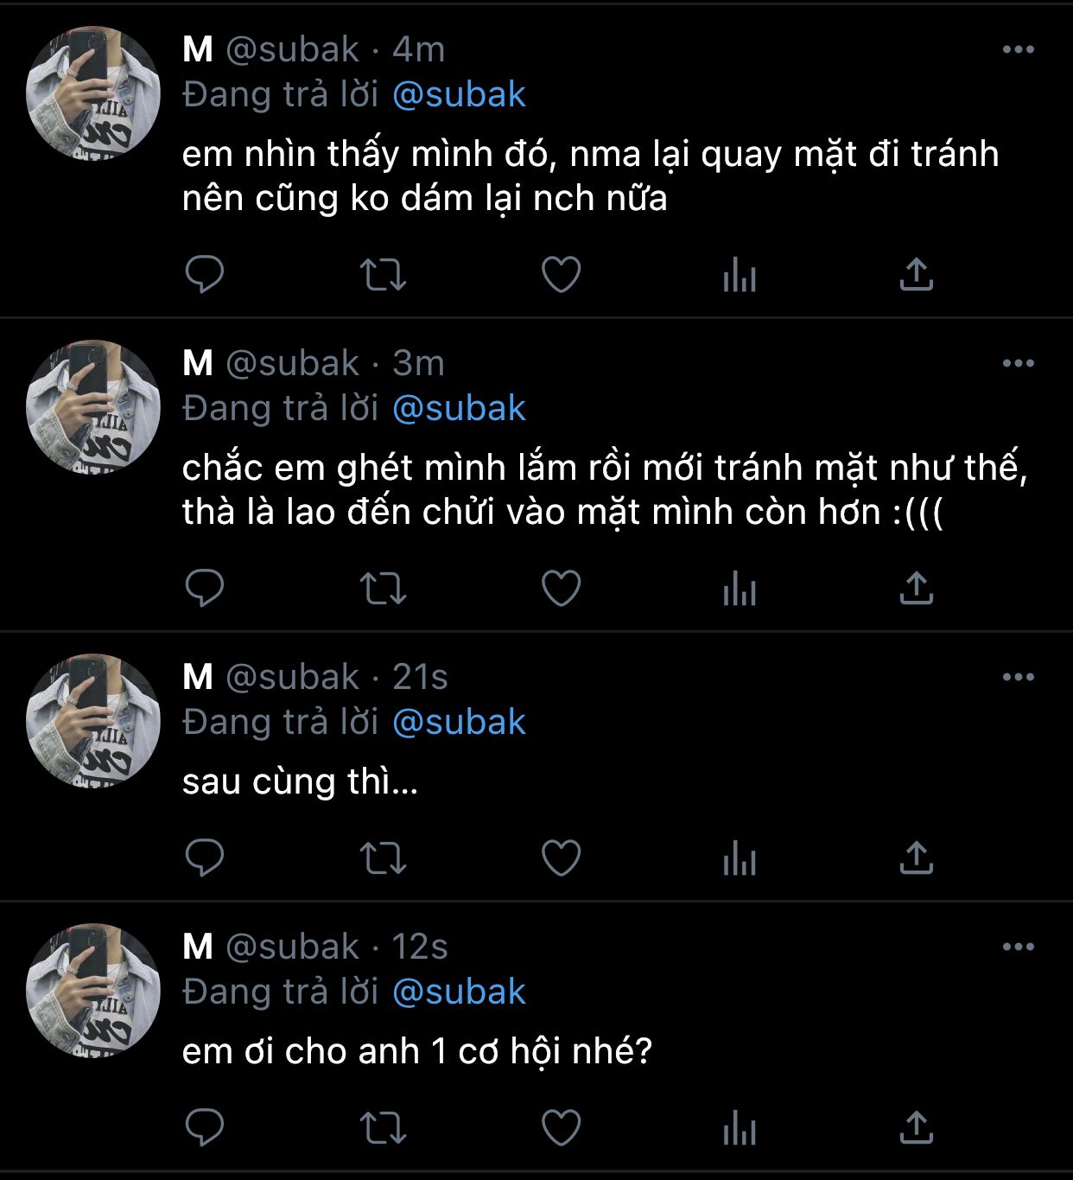View analytics of the 4m tweet
The width and height of the screenshot is (1073, 1180).
740,276
